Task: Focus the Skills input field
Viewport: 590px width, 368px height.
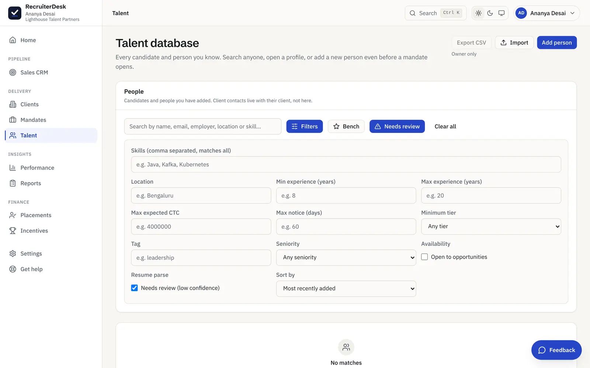Action: tap(346, 164)
